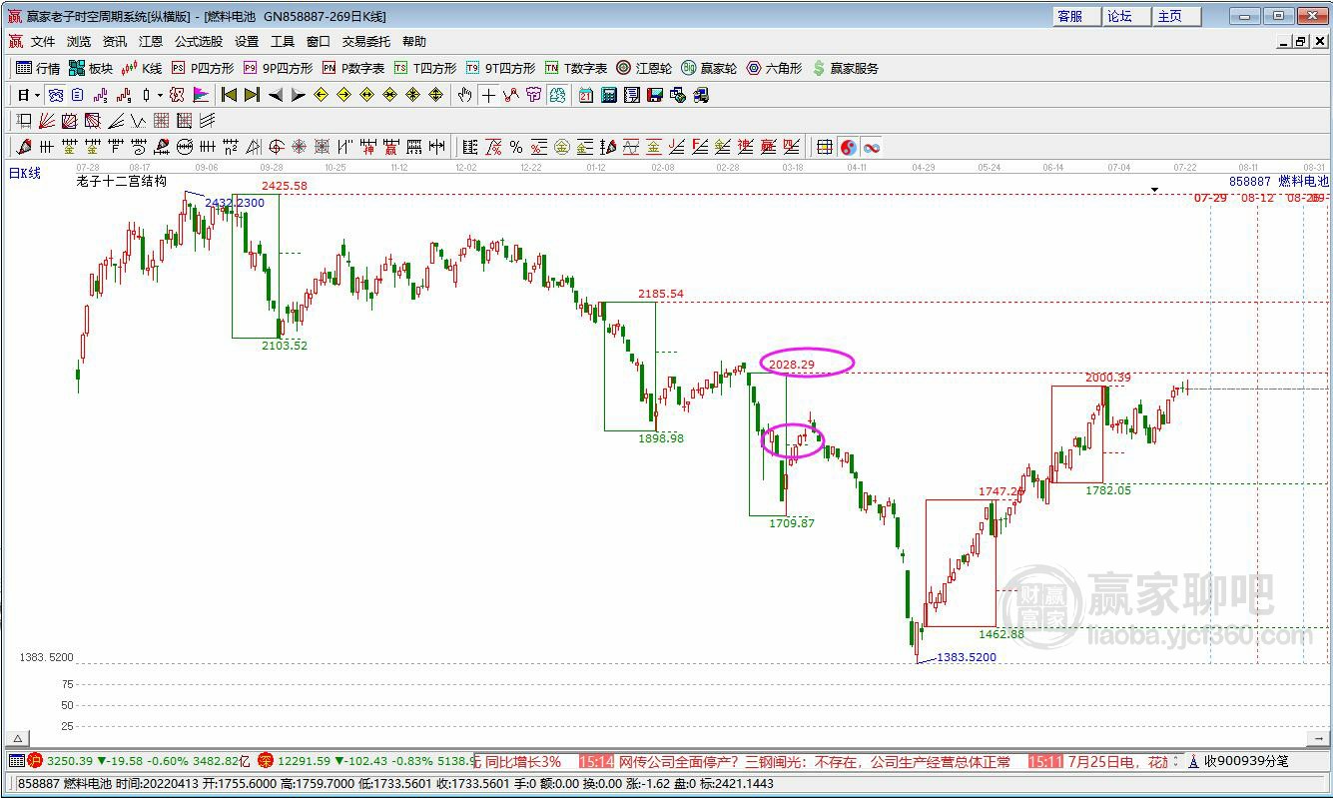Open the 赢家轮 wheel tool
The image size is (1333, 798).
tap(709, 68)
